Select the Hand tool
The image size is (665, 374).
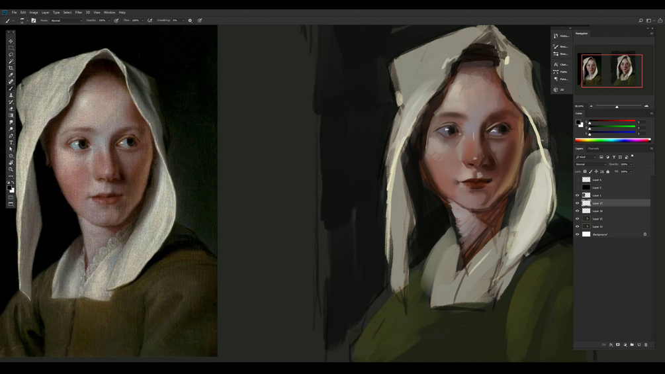[x=11, y=162]
